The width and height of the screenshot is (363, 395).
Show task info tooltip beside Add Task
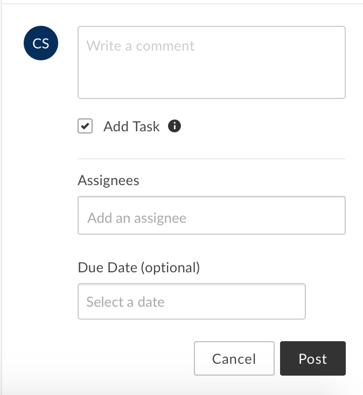(174, 126)
